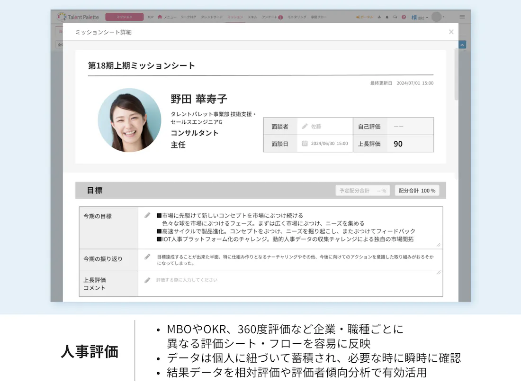Click the home icon next to メニュー
521x385 pixels.
click(160, 17)
